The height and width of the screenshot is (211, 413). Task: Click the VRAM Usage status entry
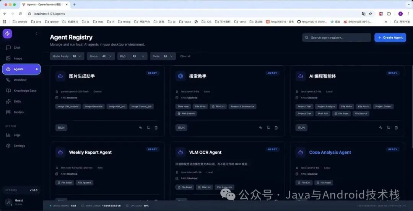pyautogui.click(x=101, y=206)
